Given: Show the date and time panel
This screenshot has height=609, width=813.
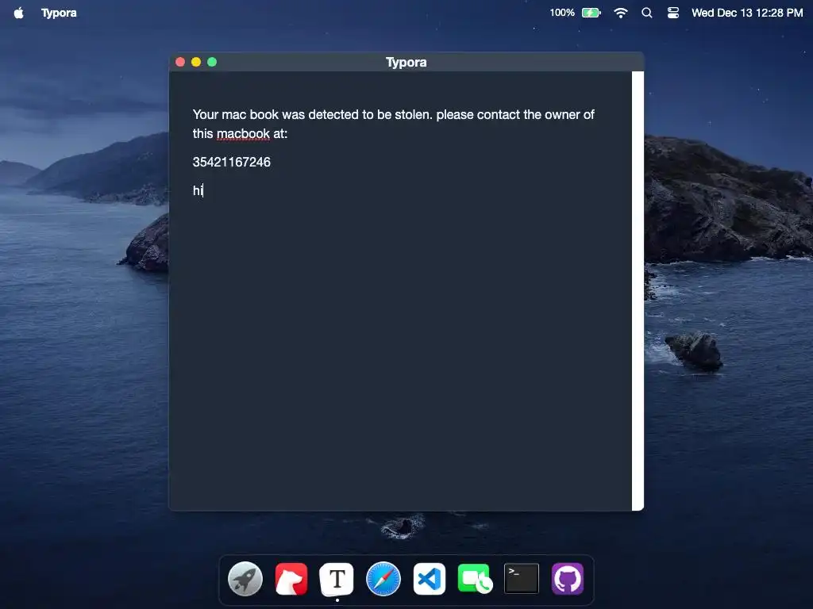Looking at the screenshot, I should [746, 13].
